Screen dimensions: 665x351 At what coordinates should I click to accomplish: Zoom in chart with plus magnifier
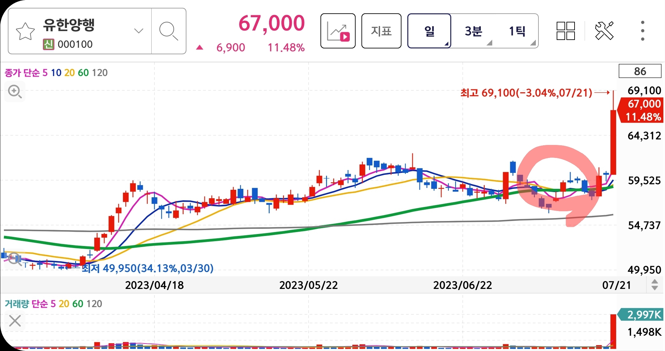click(15, 92)
